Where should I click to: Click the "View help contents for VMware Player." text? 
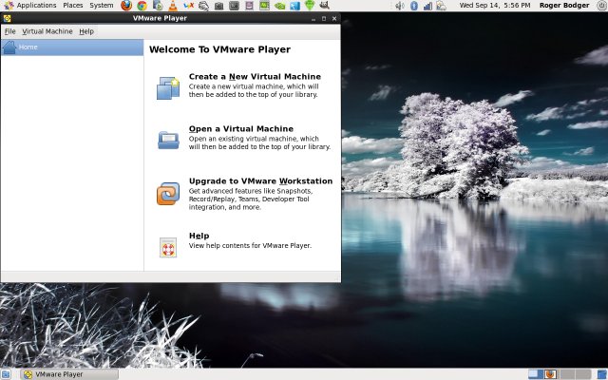pyautogui.click(x=250, y=245)
